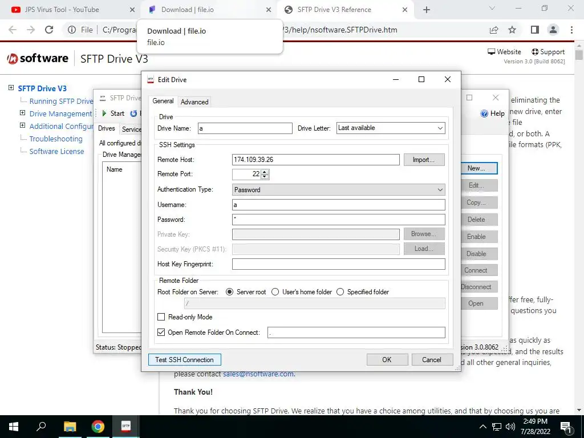This screenshot has height=438, width=584.
Task: Decrease Remote Port with down arrow
Action: pos(265,177)
